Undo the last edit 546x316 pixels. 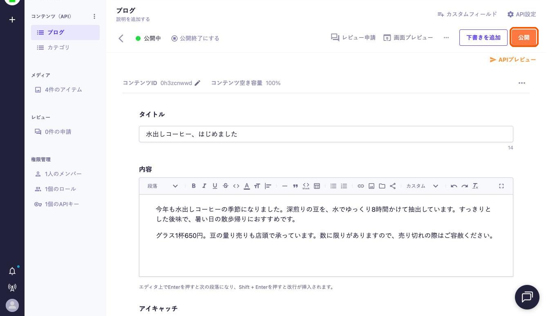click(454, 186)
